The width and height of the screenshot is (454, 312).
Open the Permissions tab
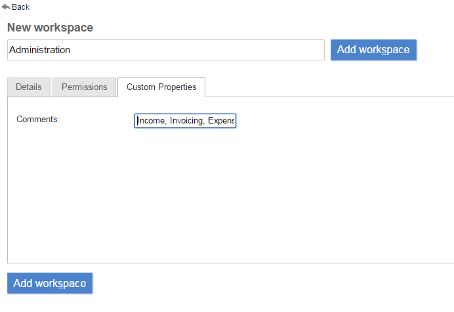[84, 87]
